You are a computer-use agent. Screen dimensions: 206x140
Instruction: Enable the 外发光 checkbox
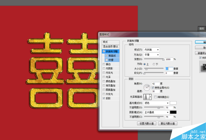(104, 94)
